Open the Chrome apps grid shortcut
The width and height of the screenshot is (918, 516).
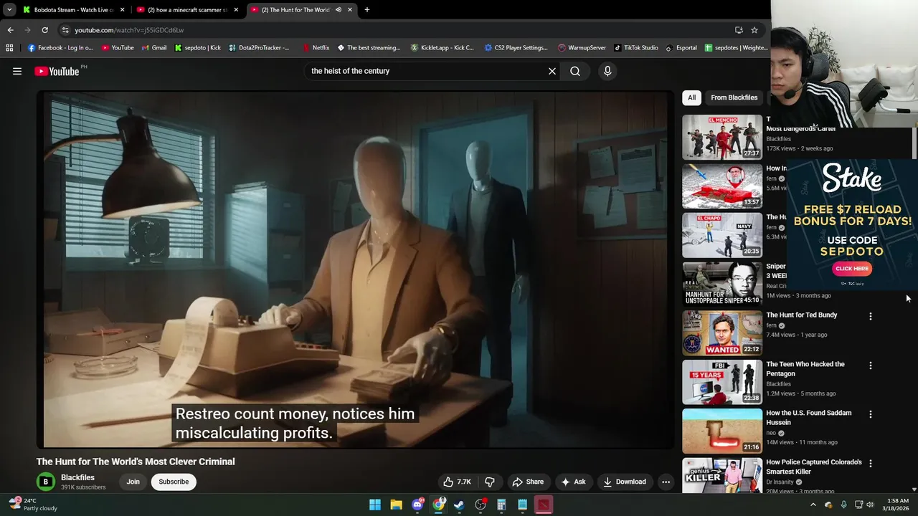tap(9, 48)
